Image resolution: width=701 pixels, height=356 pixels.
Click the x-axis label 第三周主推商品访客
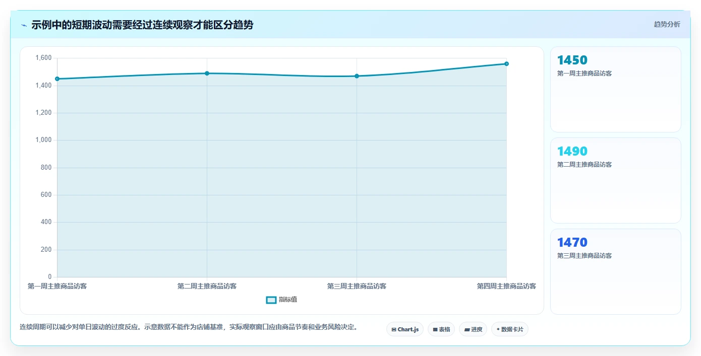(357, 286)
